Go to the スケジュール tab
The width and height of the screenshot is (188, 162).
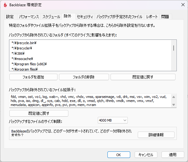tap(51, 17)
